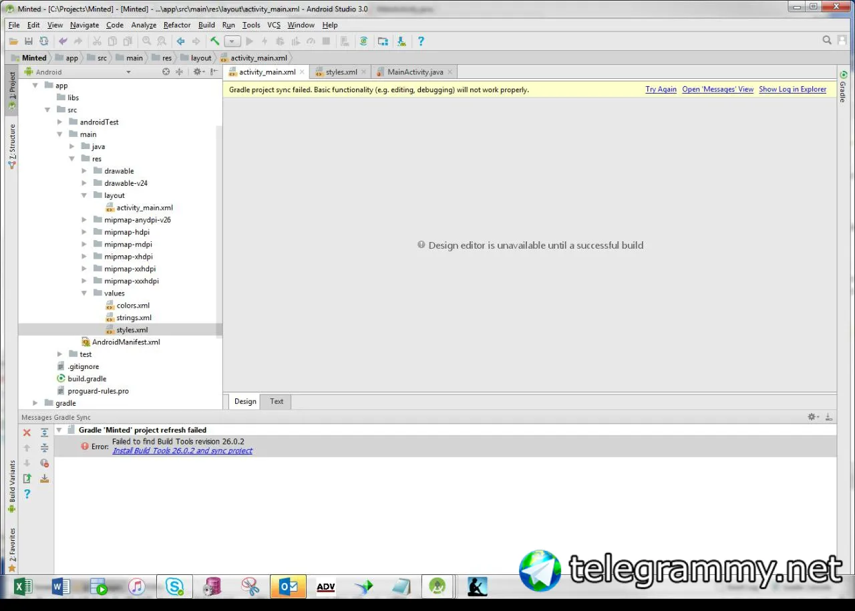This screenshot has width=855, height=611.
Task: Open Outlook from the taskbar
Action: [x=289, y=587]
